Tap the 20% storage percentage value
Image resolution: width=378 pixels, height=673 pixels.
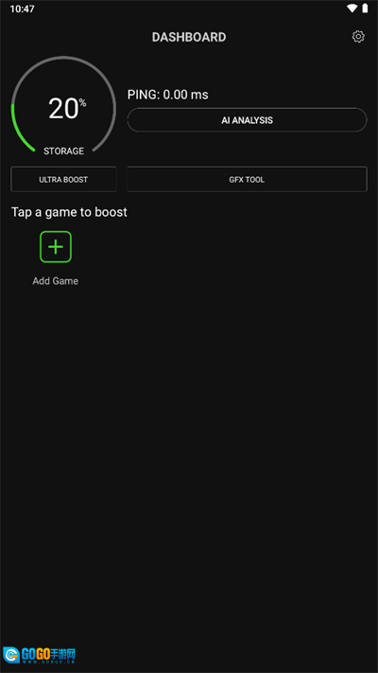[67, 108]
